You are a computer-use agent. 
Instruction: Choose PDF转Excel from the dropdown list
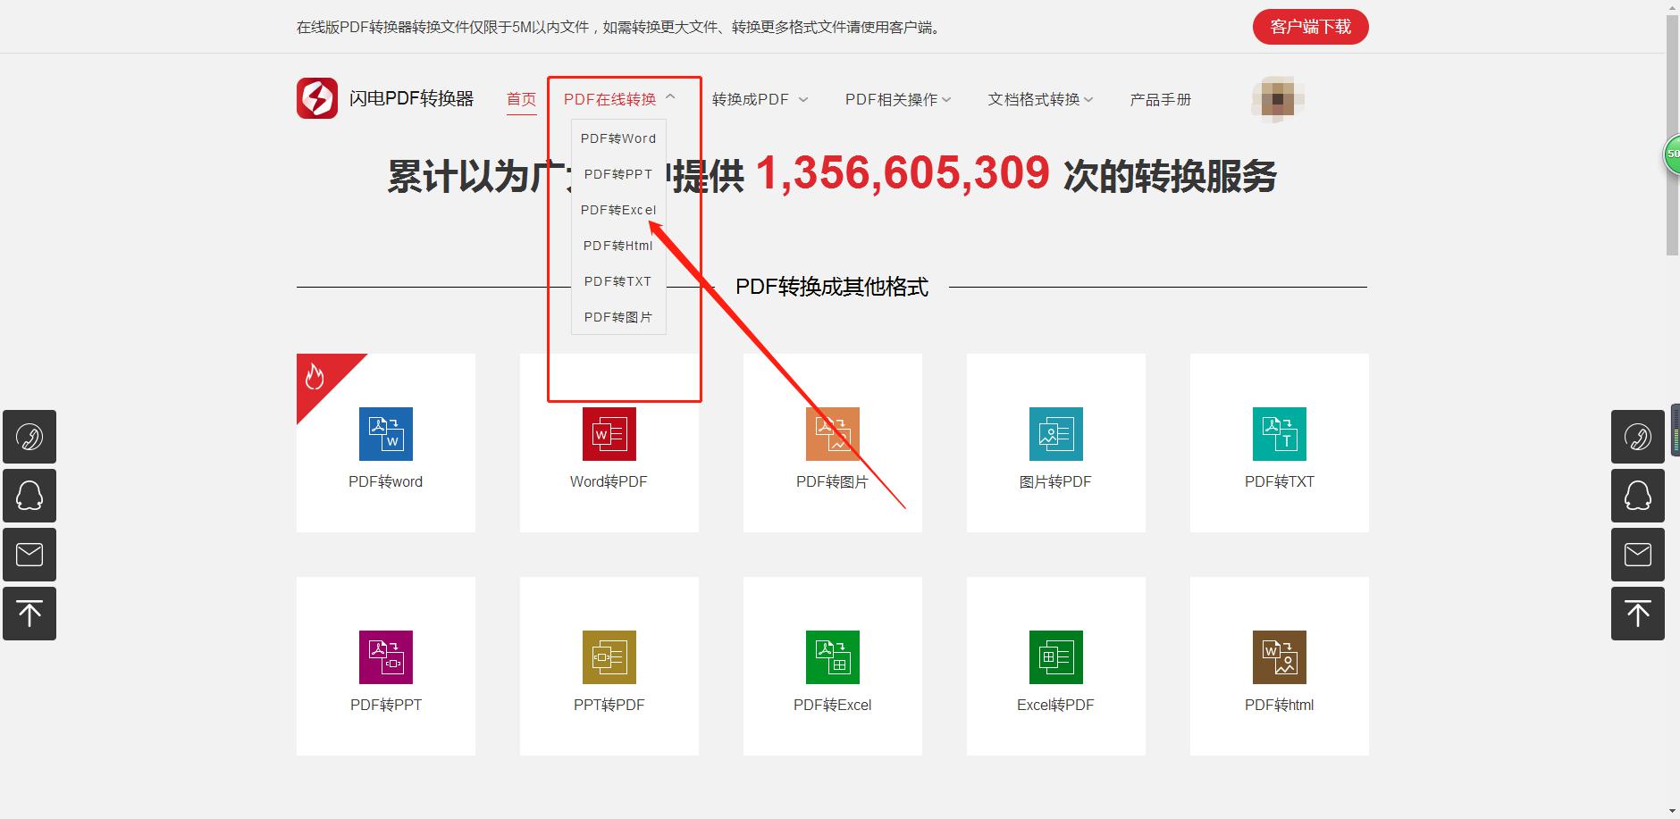(x=618, y=210)
